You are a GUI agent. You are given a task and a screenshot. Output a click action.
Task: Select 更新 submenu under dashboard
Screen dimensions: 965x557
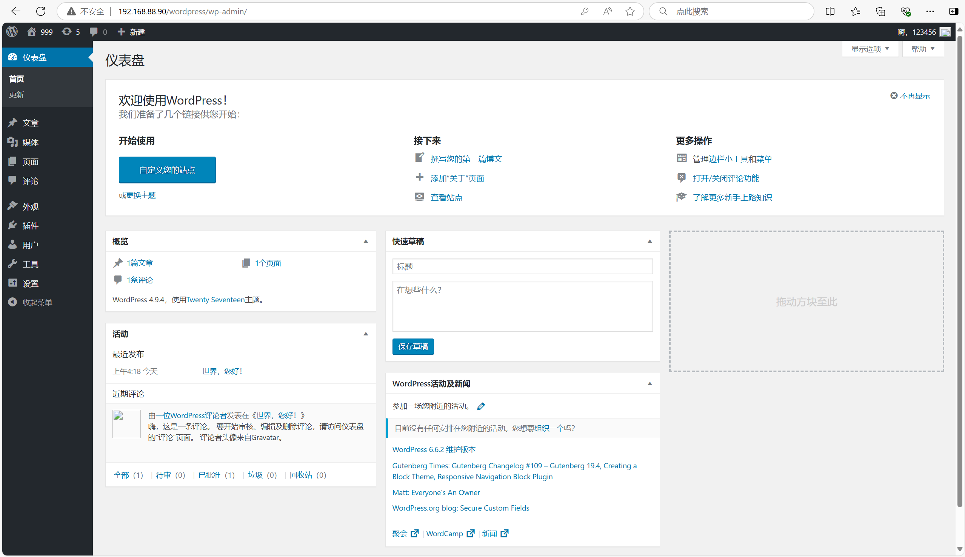click(x=17, y=94)
